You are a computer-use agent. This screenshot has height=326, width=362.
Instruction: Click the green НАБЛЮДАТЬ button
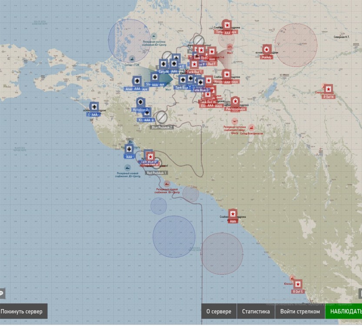point(345,311)
